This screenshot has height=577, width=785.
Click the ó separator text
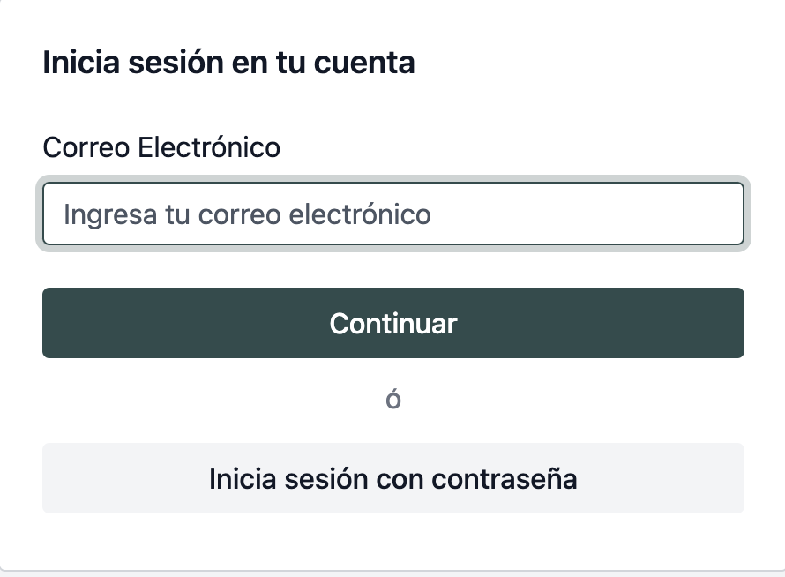[x=393, y=400]
